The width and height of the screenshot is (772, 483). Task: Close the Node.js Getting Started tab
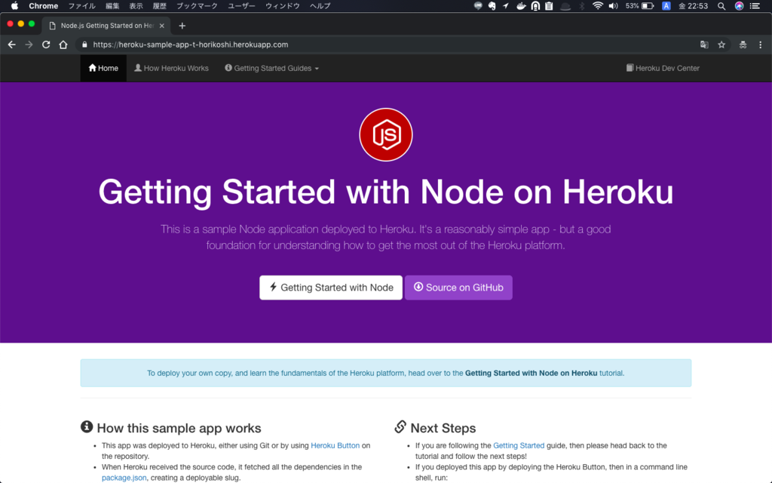[162, 26]
